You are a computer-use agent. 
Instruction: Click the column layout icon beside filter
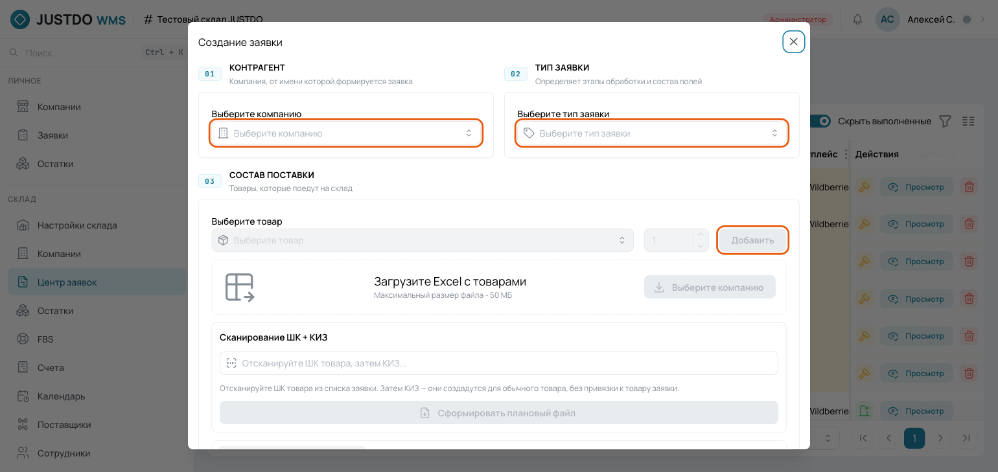968,121
